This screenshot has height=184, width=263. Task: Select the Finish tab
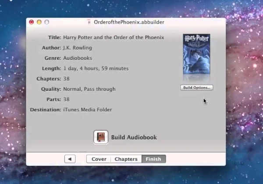(154, 159)
